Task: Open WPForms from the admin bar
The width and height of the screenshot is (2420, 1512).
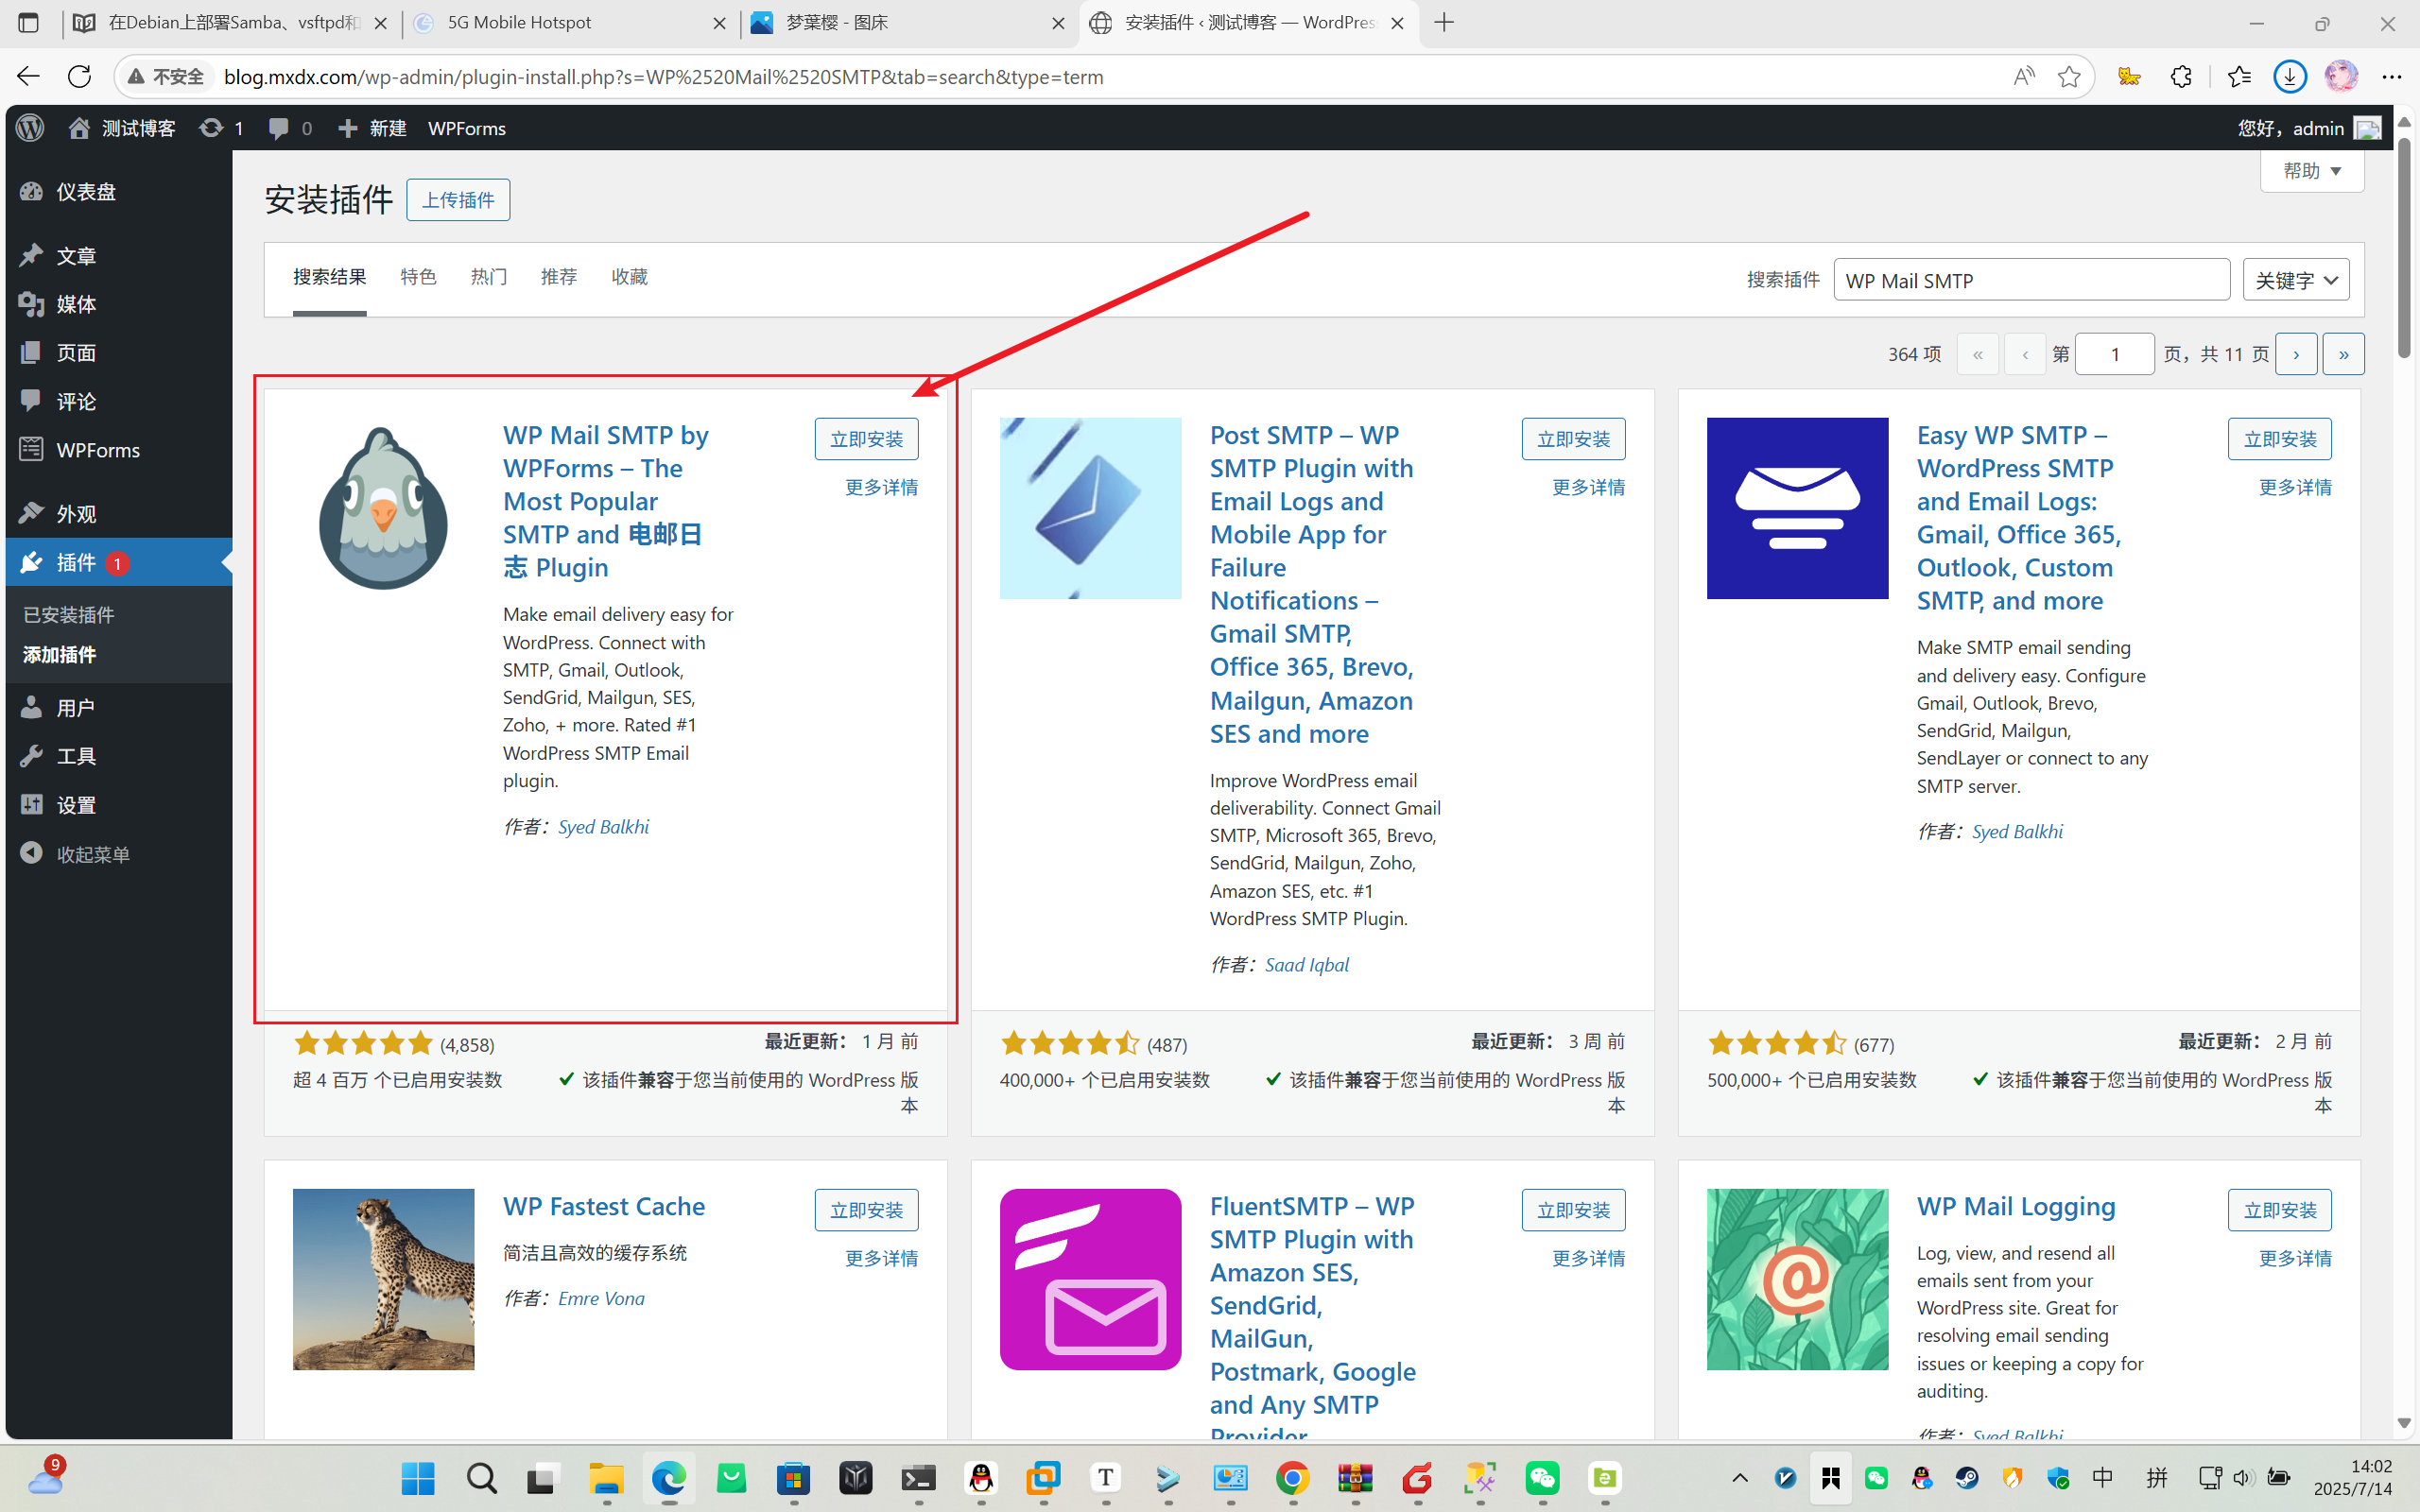Action: click(467, 128)
